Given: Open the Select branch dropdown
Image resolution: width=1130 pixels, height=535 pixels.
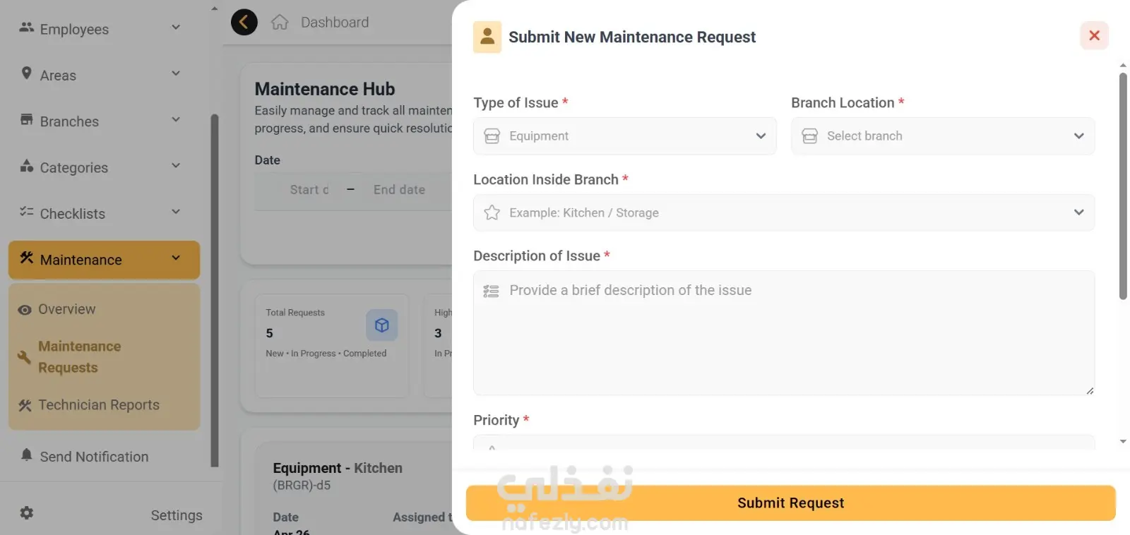Looking at the screenshot, I should (943, 136).
